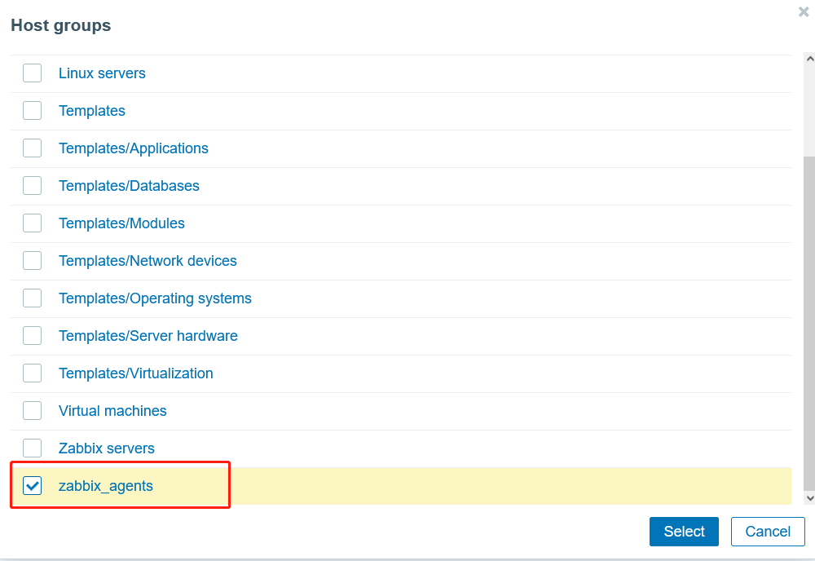The image size is (815, 561).
Task: Enable the Virtual machines checkbox
Action: (x=32, y=410)
